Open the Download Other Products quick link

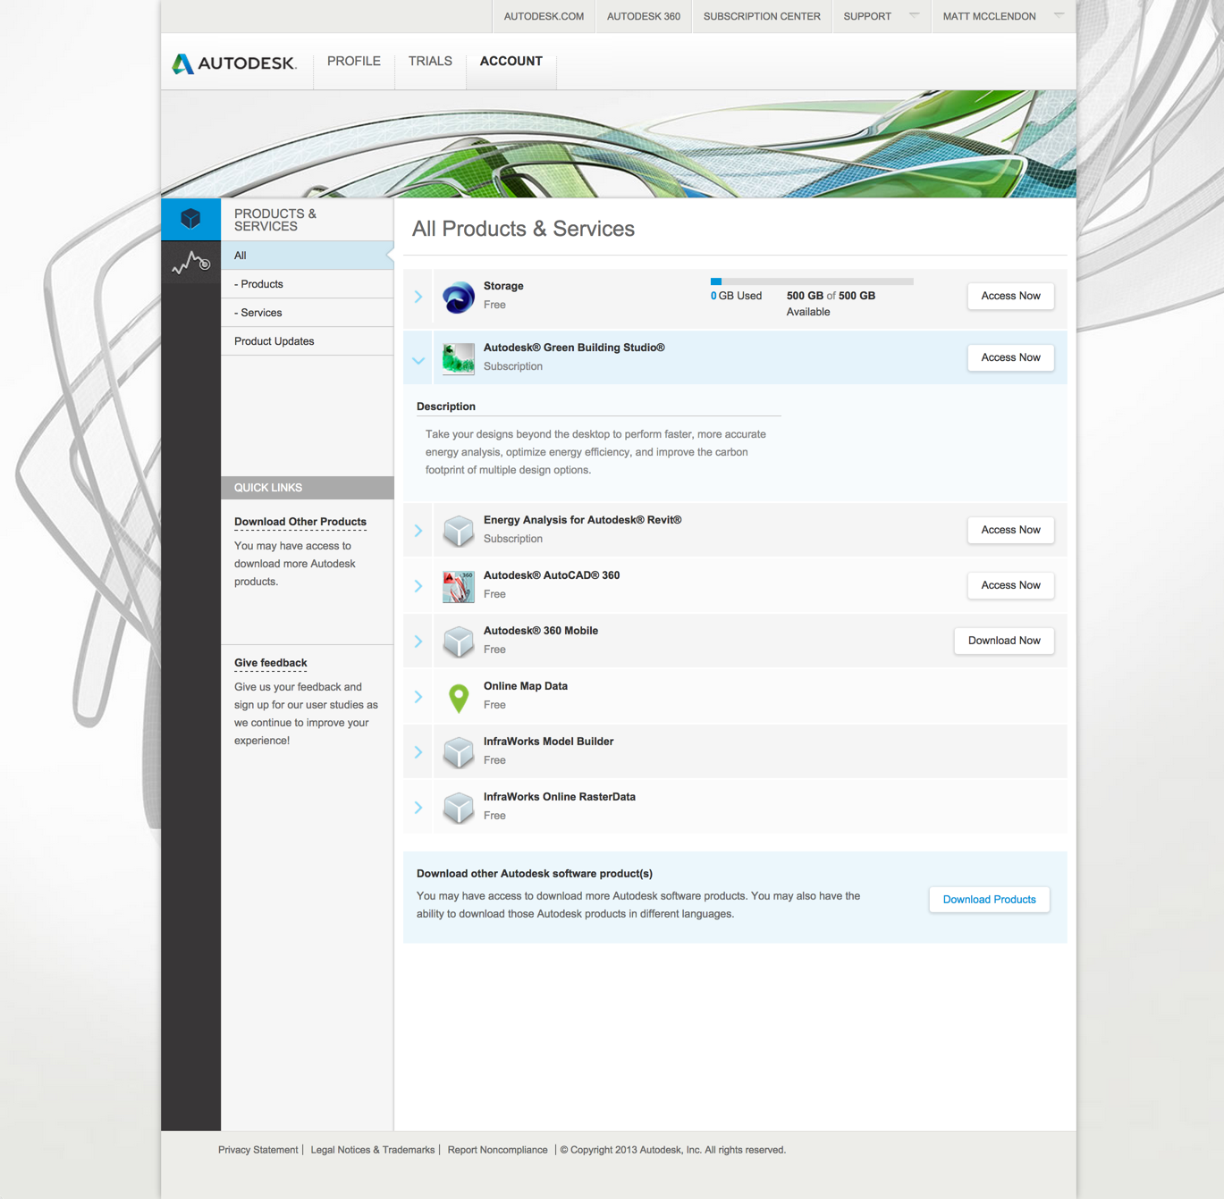tap(300, 522)
